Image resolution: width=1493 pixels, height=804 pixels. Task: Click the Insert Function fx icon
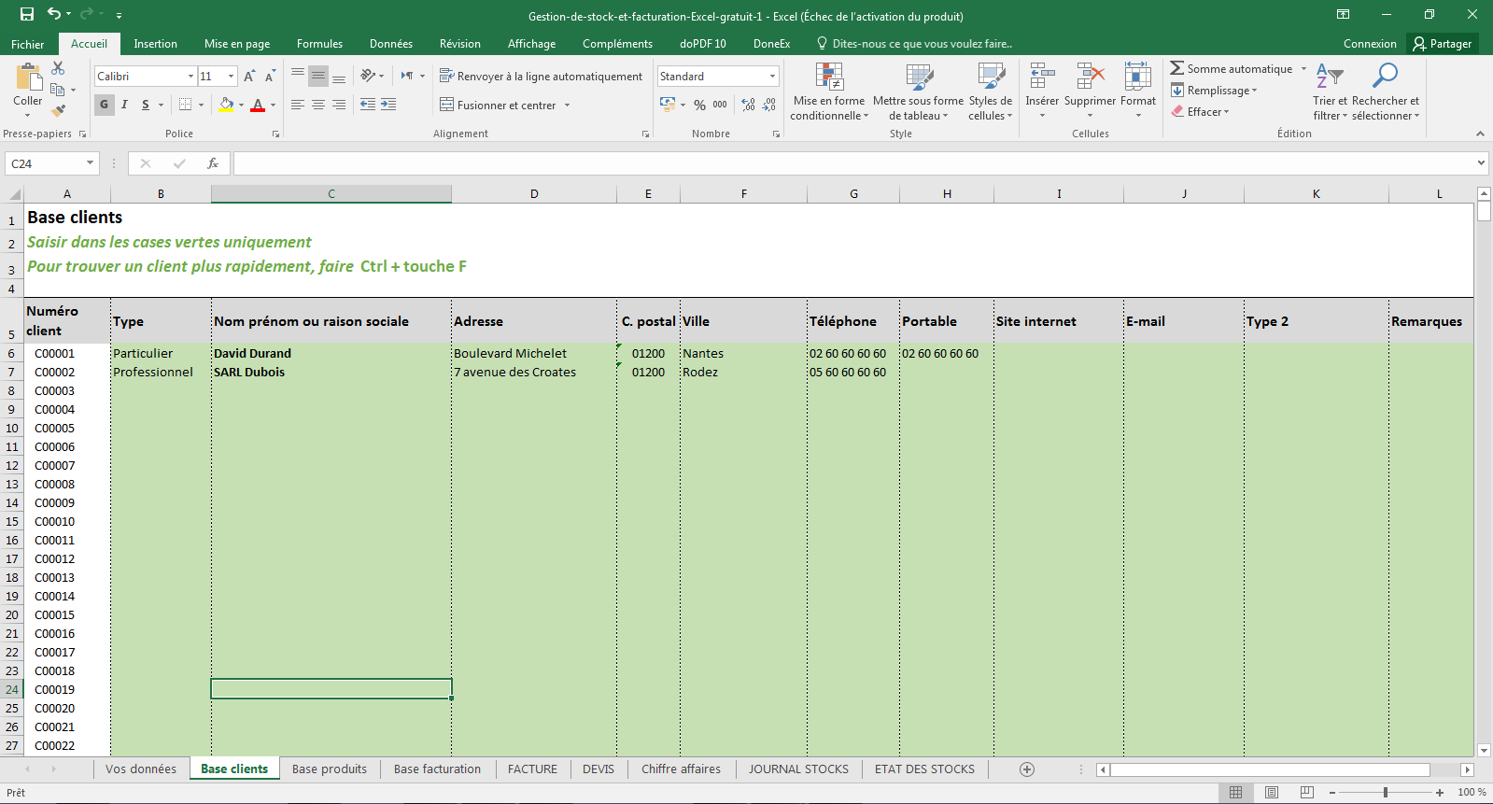pos(213,163)
